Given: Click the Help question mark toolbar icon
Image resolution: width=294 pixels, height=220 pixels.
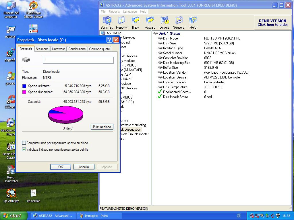Looking at the screenshot, I should click(193, 23).
